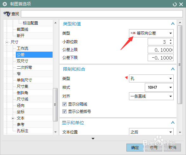
Task: Click right panel scrollbar down arrow
Action: (180, 132)
